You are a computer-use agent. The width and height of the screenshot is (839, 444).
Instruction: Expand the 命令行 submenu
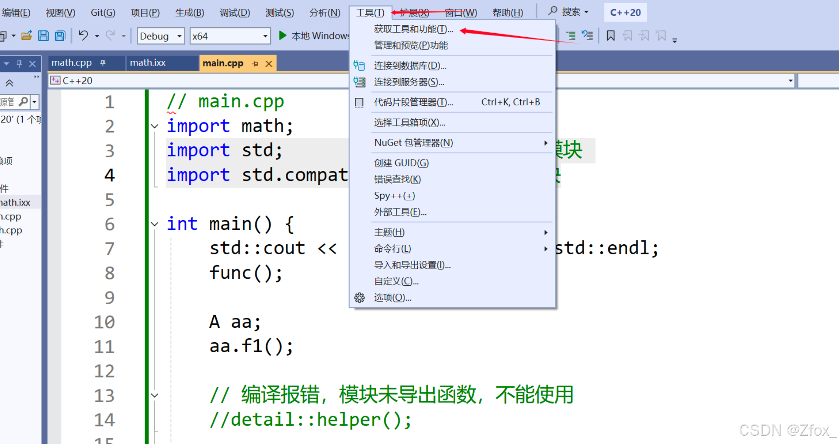[546, 249]
